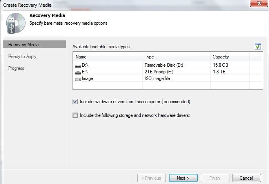Select the Image media entry
This screenshot has width=269, height=184.
tap(87, 78)
